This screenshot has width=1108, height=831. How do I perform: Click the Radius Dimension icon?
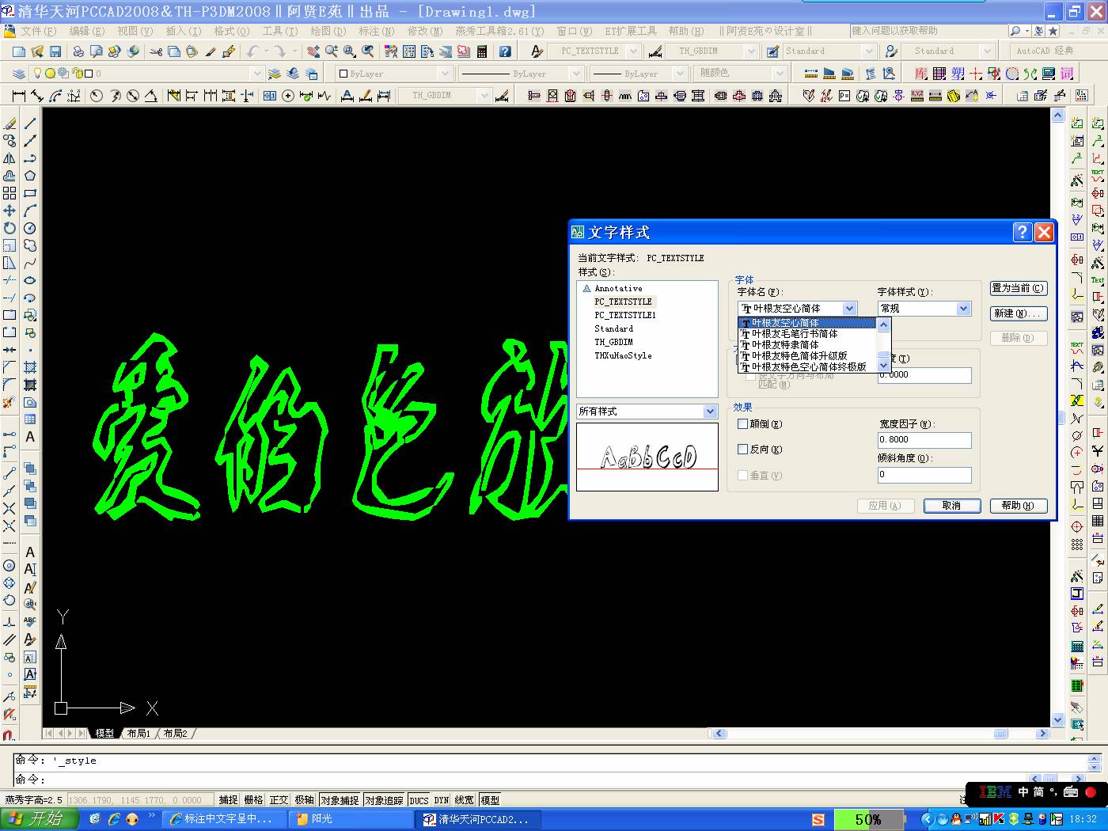point(96,96)
